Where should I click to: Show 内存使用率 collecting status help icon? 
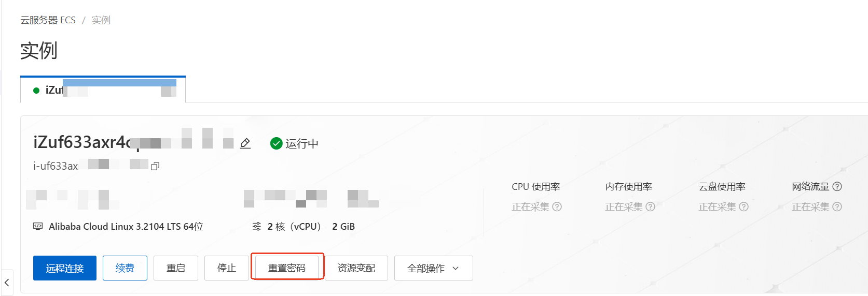[x=650, y=207]
